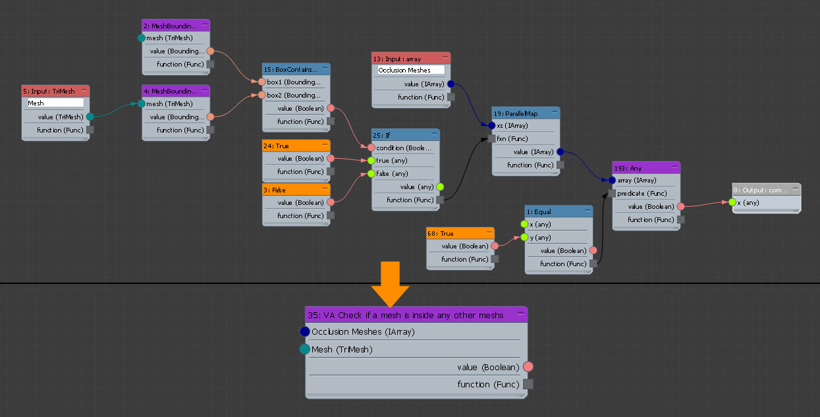Click the value (Boolean) output socket on 68: True
820x417 pixels.
point(495,246)
